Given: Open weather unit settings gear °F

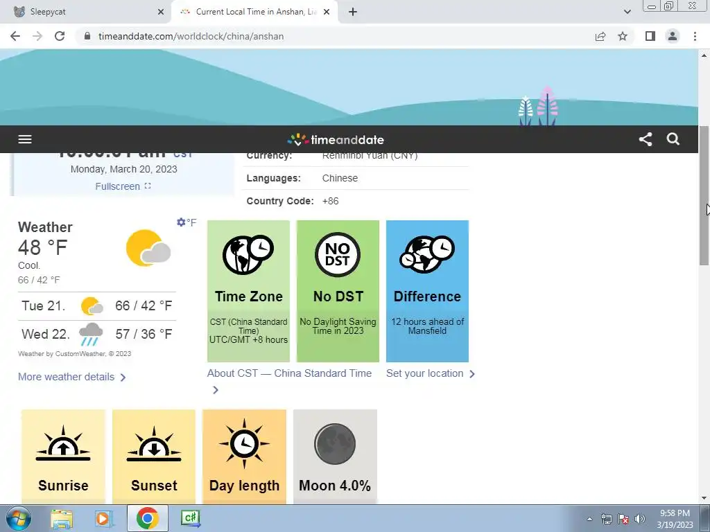Looking at the screenshot, I should [x=186, y=222].
